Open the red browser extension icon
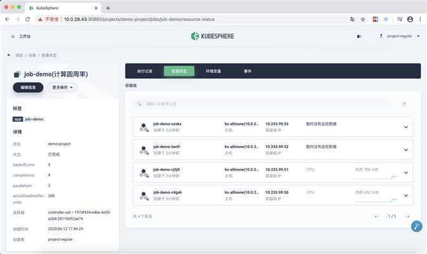Image resolution: width=427 pixels, height=254 pixels. (375, 19)
